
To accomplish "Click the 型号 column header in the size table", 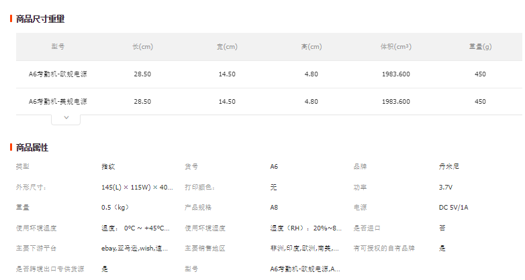I will click(58, 47).
